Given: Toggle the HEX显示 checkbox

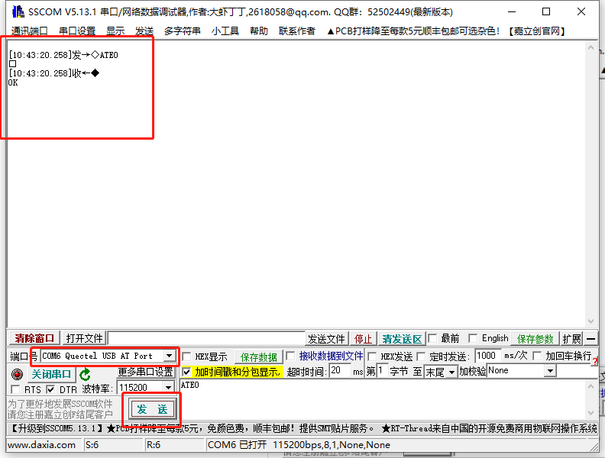Looking at the screenshot, I should click(186, 356).
